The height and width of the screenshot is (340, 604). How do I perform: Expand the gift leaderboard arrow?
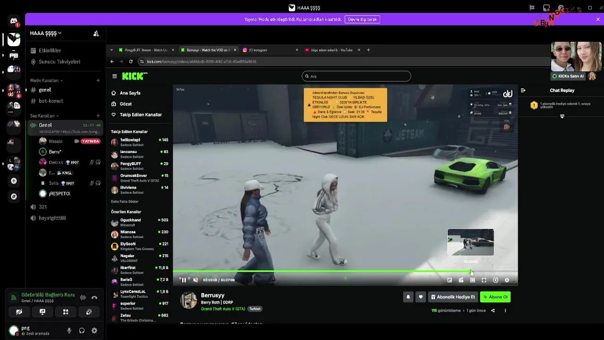click(x=562, y=116)
